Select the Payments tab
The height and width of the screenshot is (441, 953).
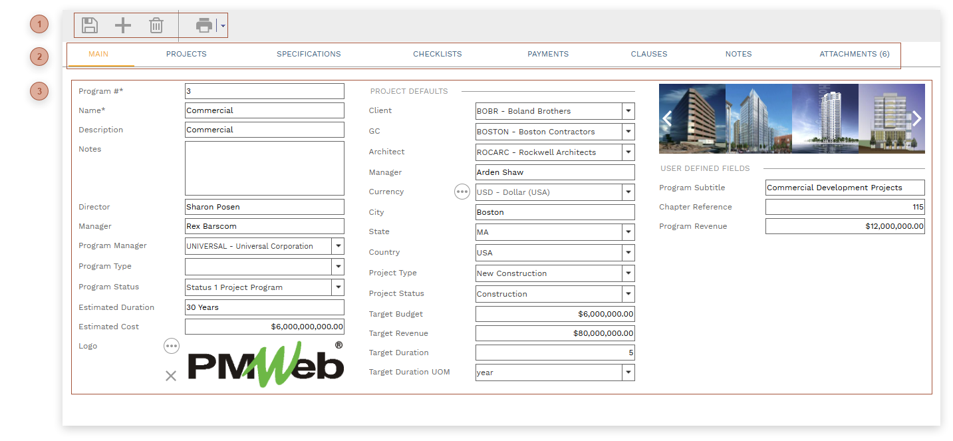(548, 54)
